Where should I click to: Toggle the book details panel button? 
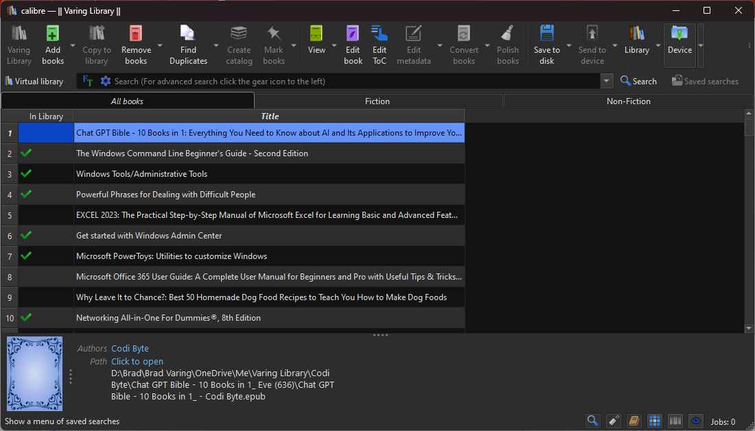pos(634,421)
